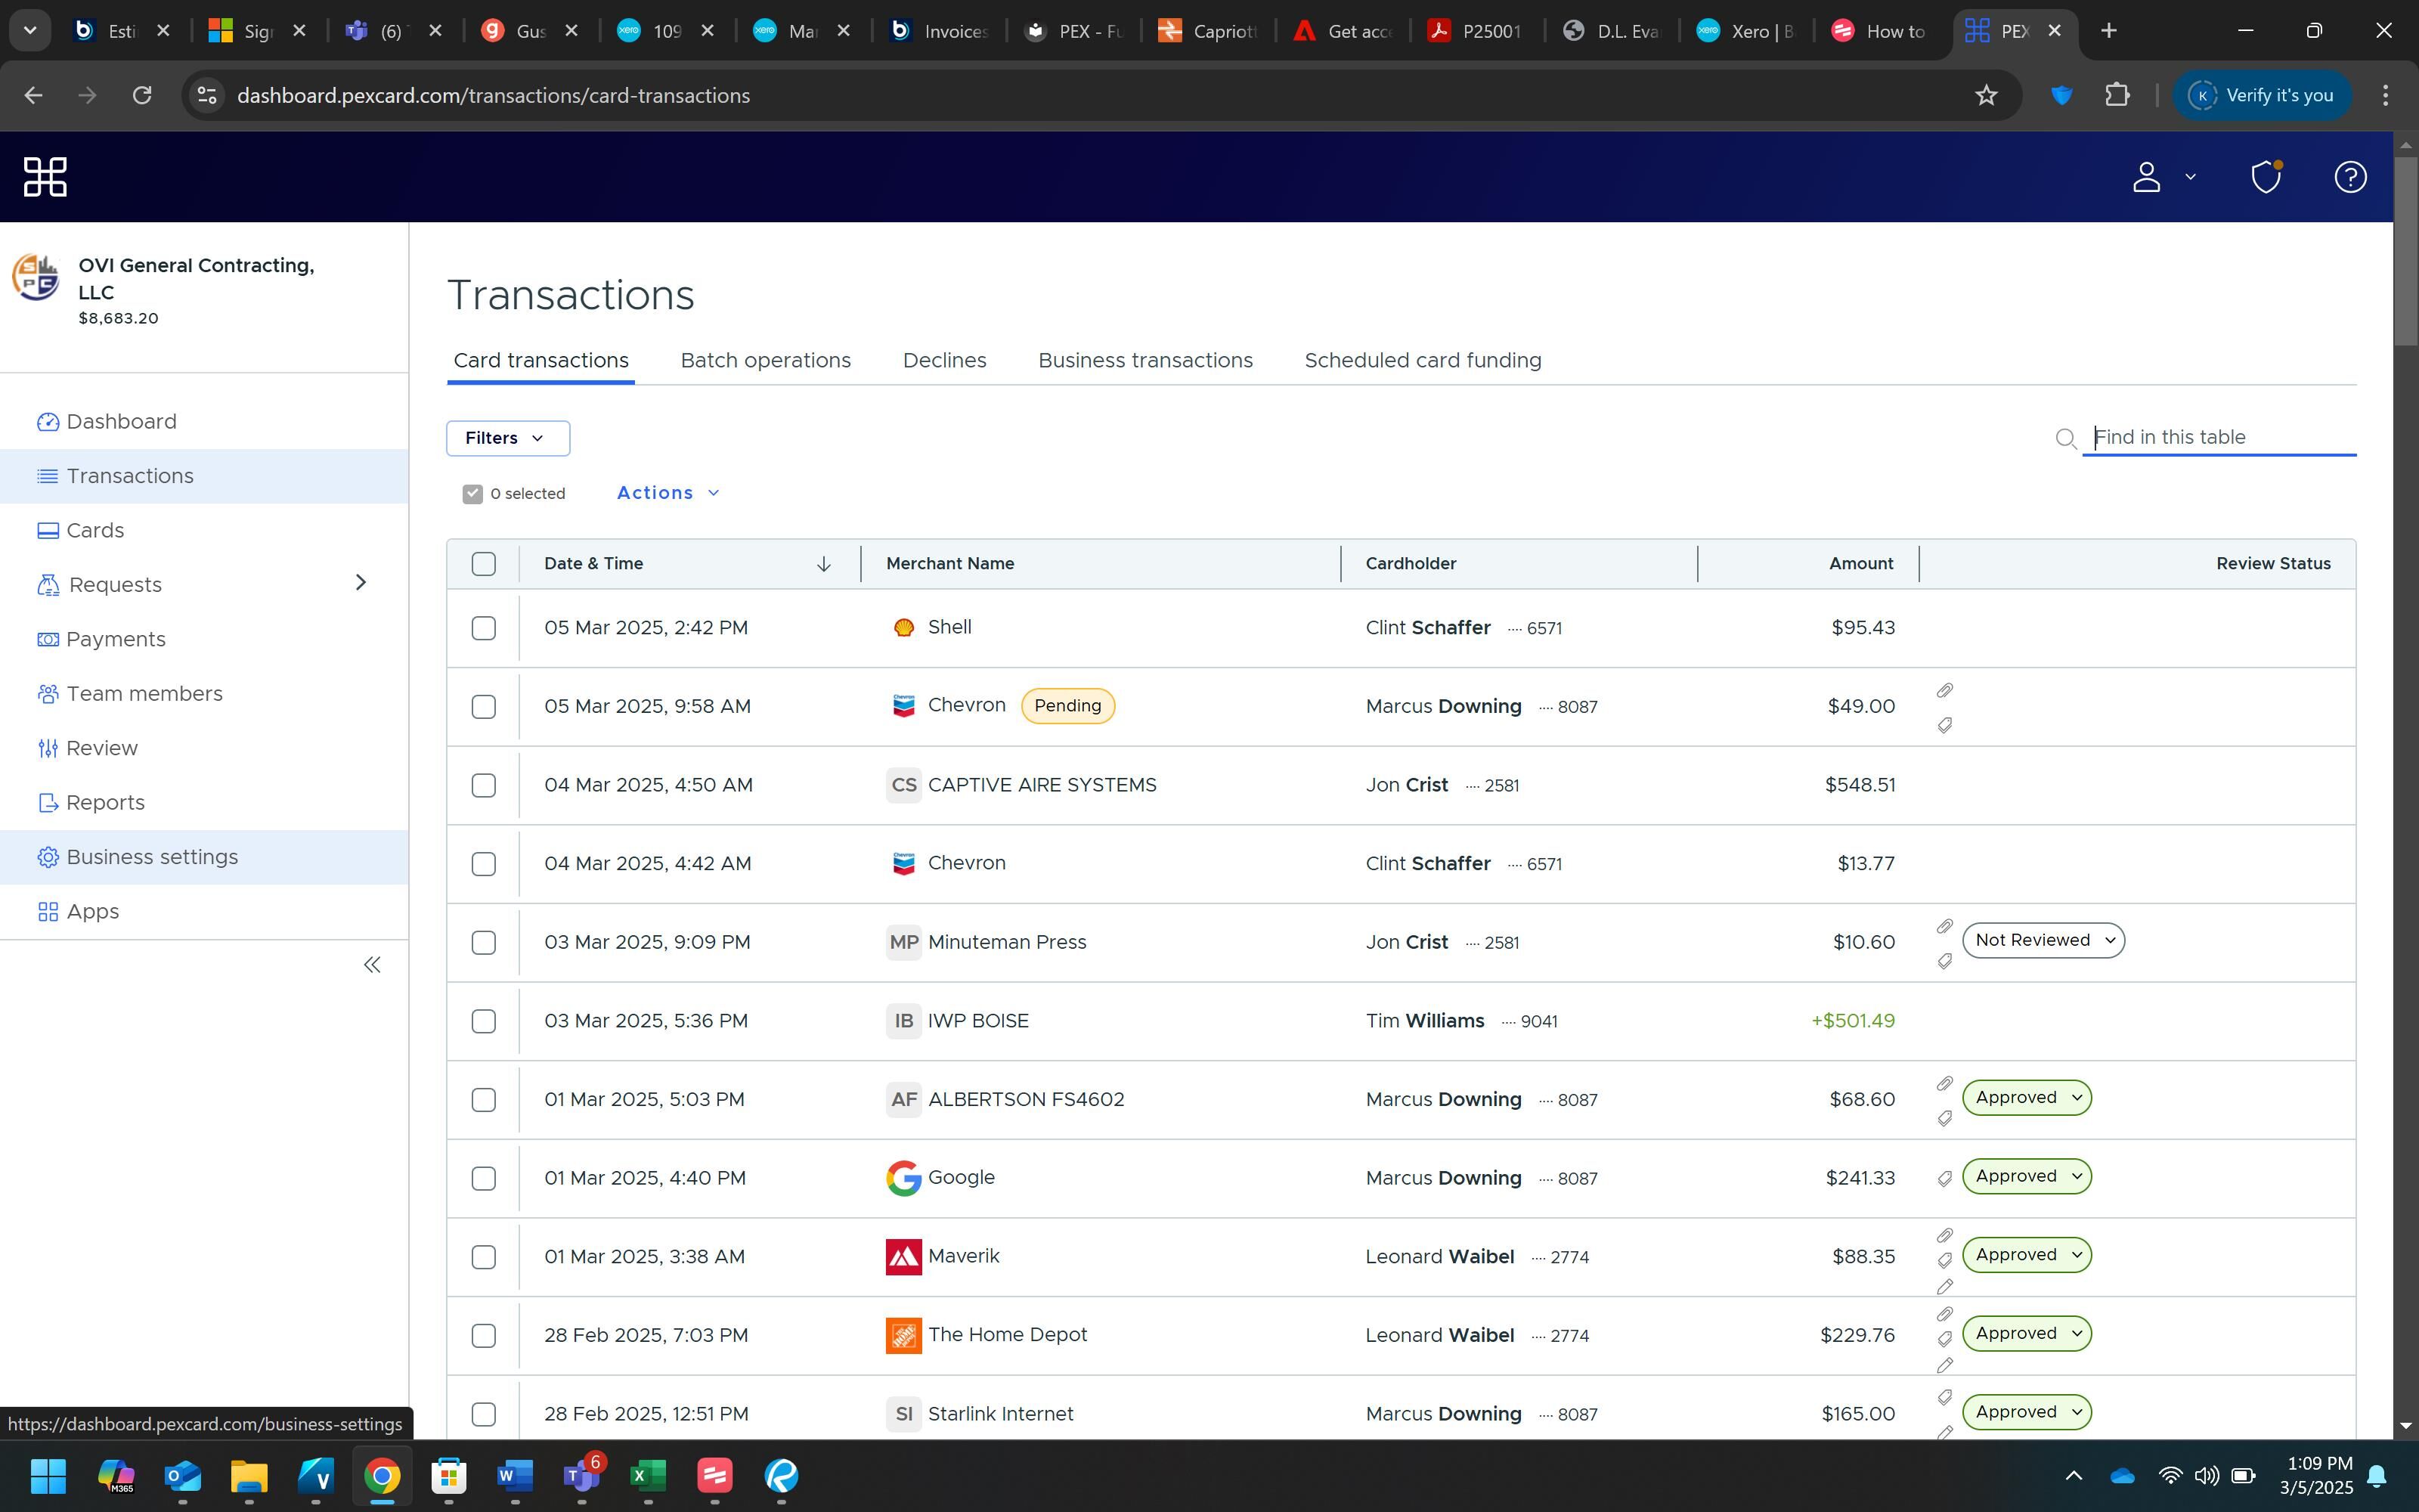Open the Filters dropdown
The image size is (2419, 1512).
pos(508,438)
